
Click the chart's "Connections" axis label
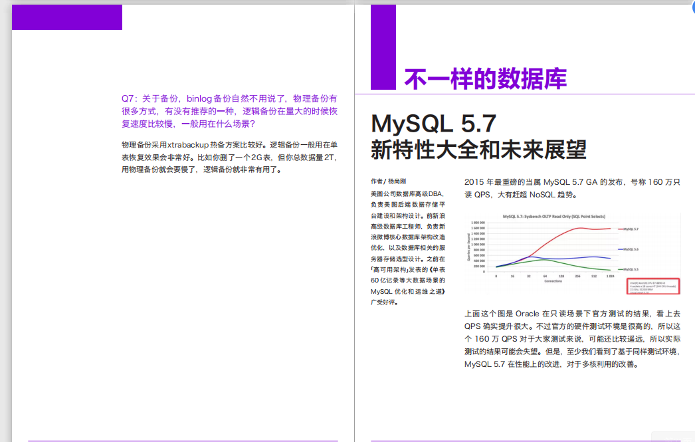click(553, 281)
